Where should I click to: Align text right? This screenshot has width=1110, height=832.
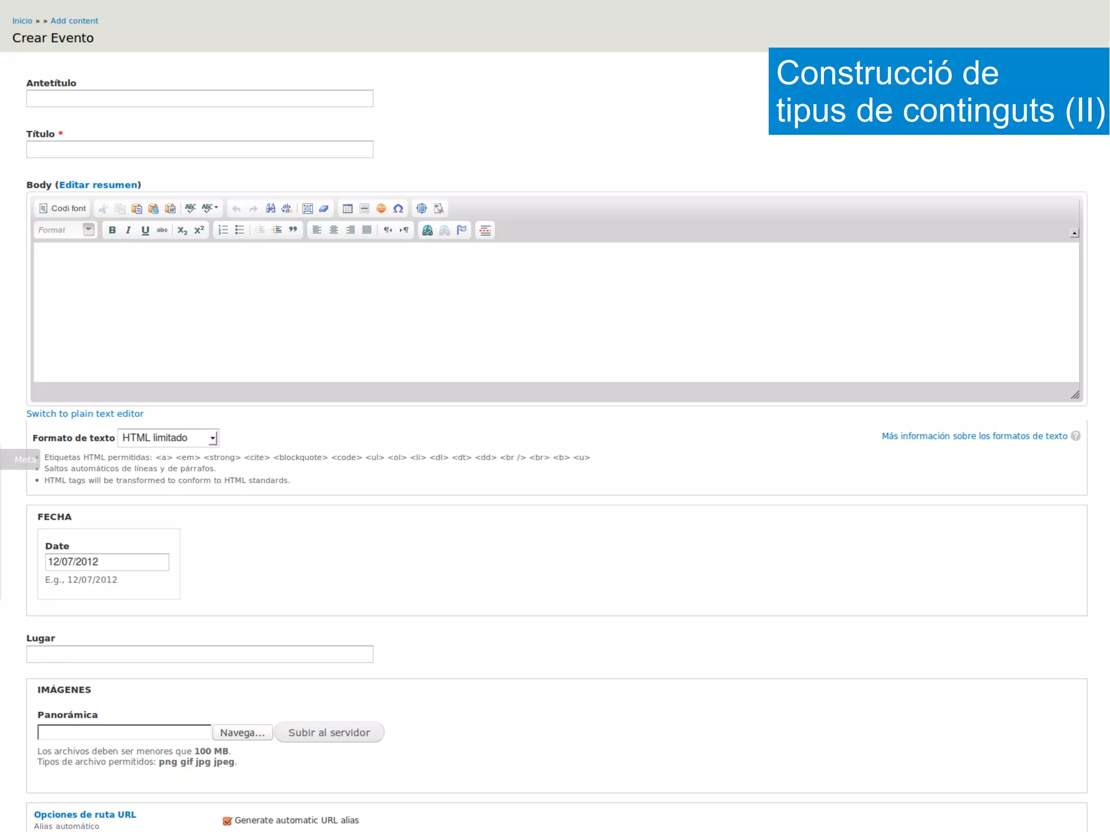pos(351,230)
